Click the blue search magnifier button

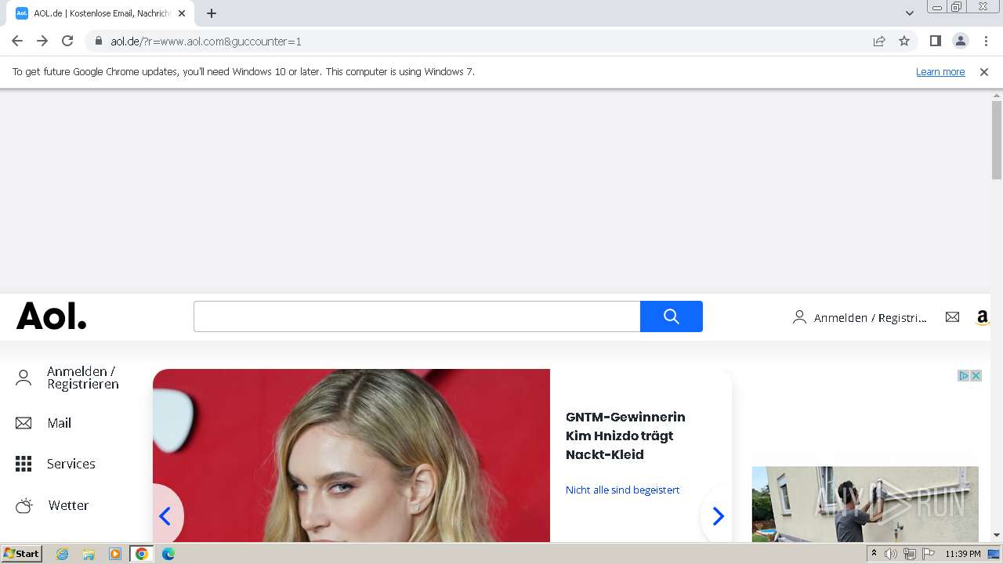pyautogui.click(x=672, y=316)
